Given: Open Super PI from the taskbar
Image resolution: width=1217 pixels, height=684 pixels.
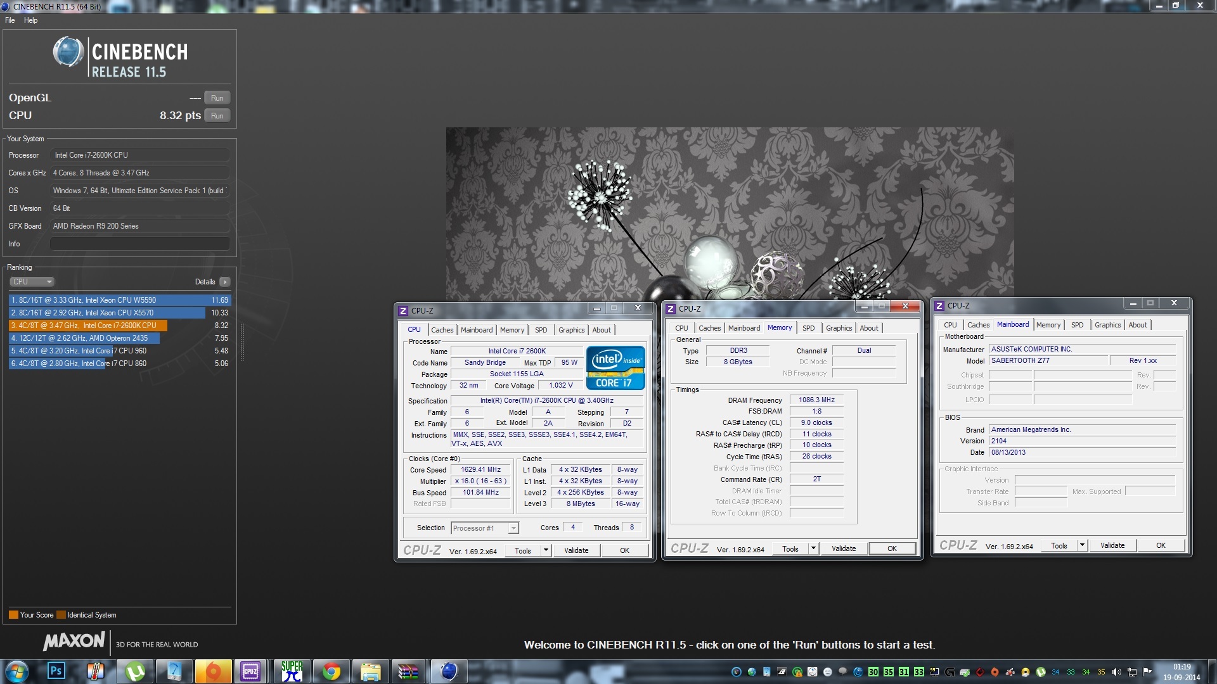Looking at the screenshot, I should click(x=292, y=671).
